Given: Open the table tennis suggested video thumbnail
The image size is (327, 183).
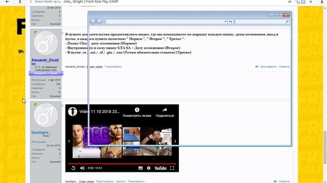Looking at the screenshot, I should tap(131, 141).
